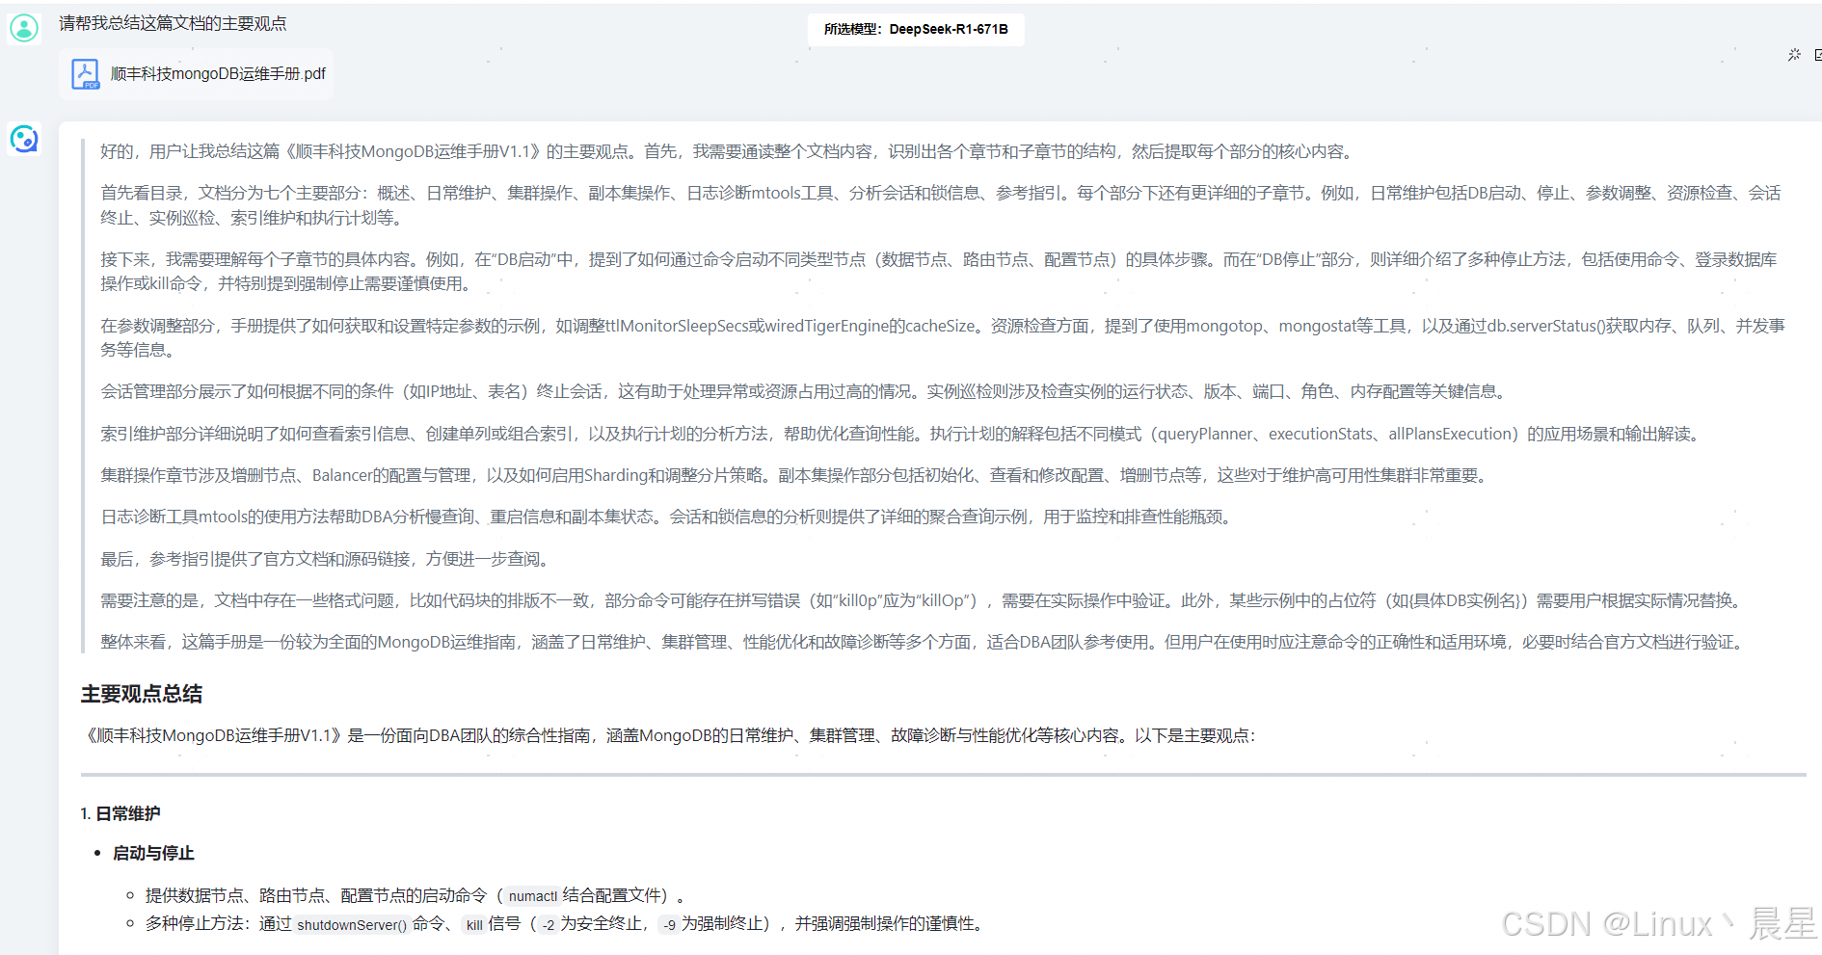The height and width of the screenshot is (955, 1822).
Task: Click the -9 inline code chip
Action: 669,925
